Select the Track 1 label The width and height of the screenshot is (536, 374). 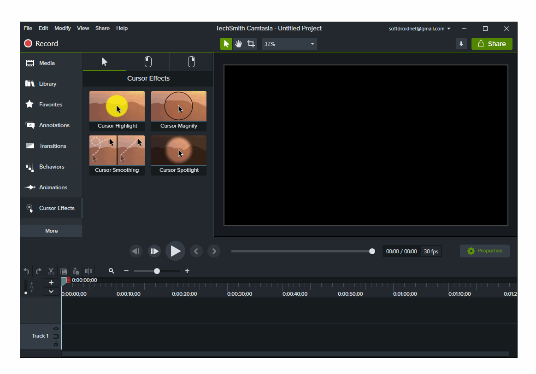pos(41,336)
